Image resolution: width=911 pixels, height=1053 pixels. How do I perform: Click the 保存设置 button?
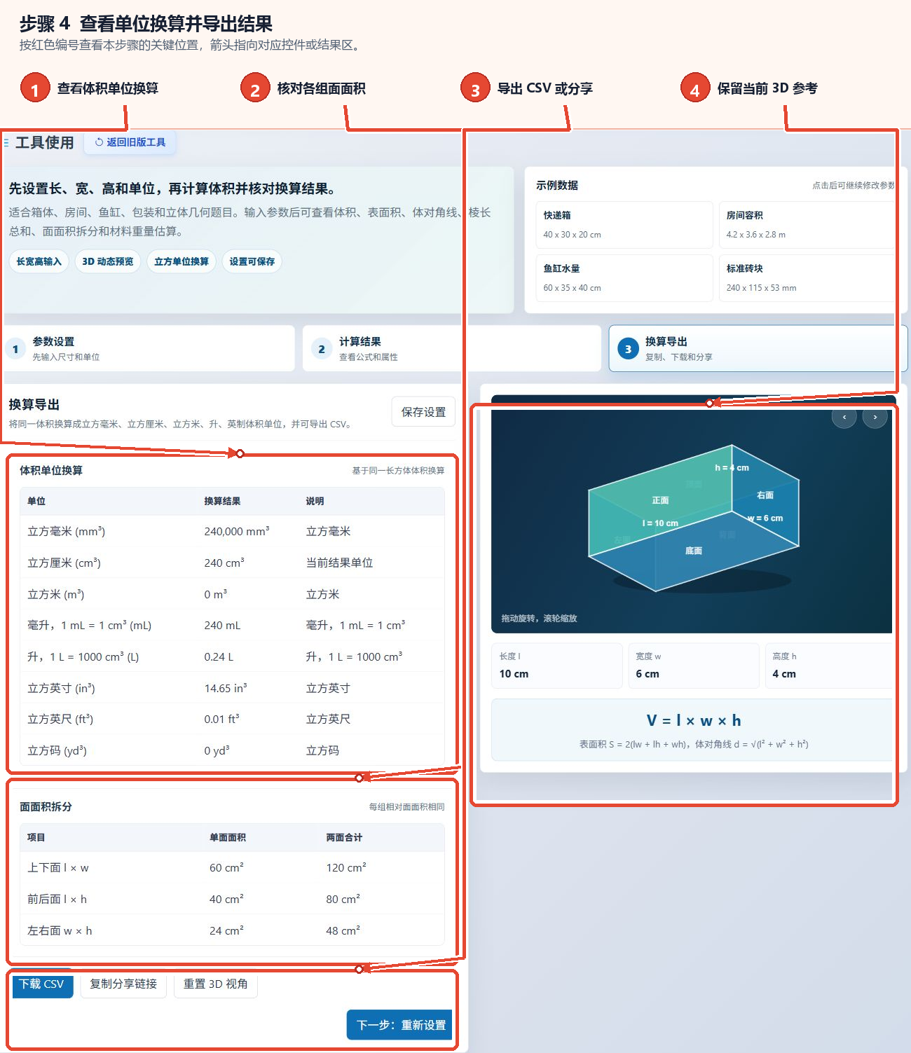(423, 412)
